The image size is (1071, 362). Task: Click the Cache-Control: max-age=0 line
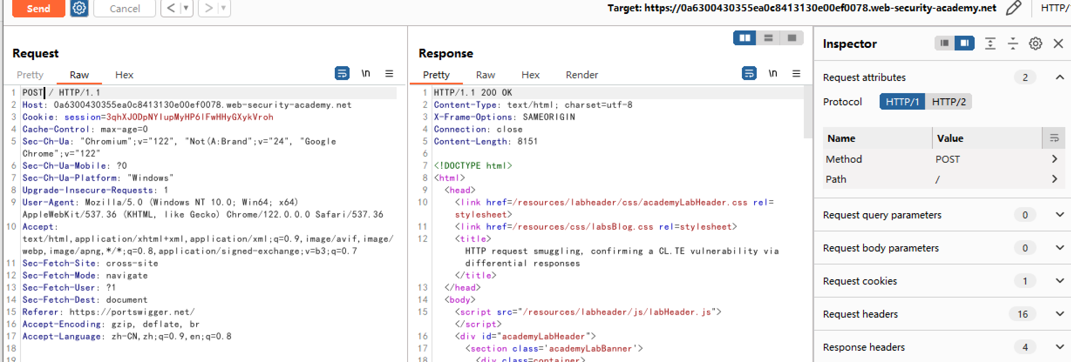pyautogui.click(x=85, y=129)
